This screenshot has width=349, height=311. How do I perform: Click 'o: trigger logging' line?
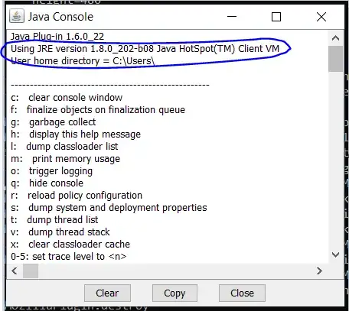click(51, 171)
